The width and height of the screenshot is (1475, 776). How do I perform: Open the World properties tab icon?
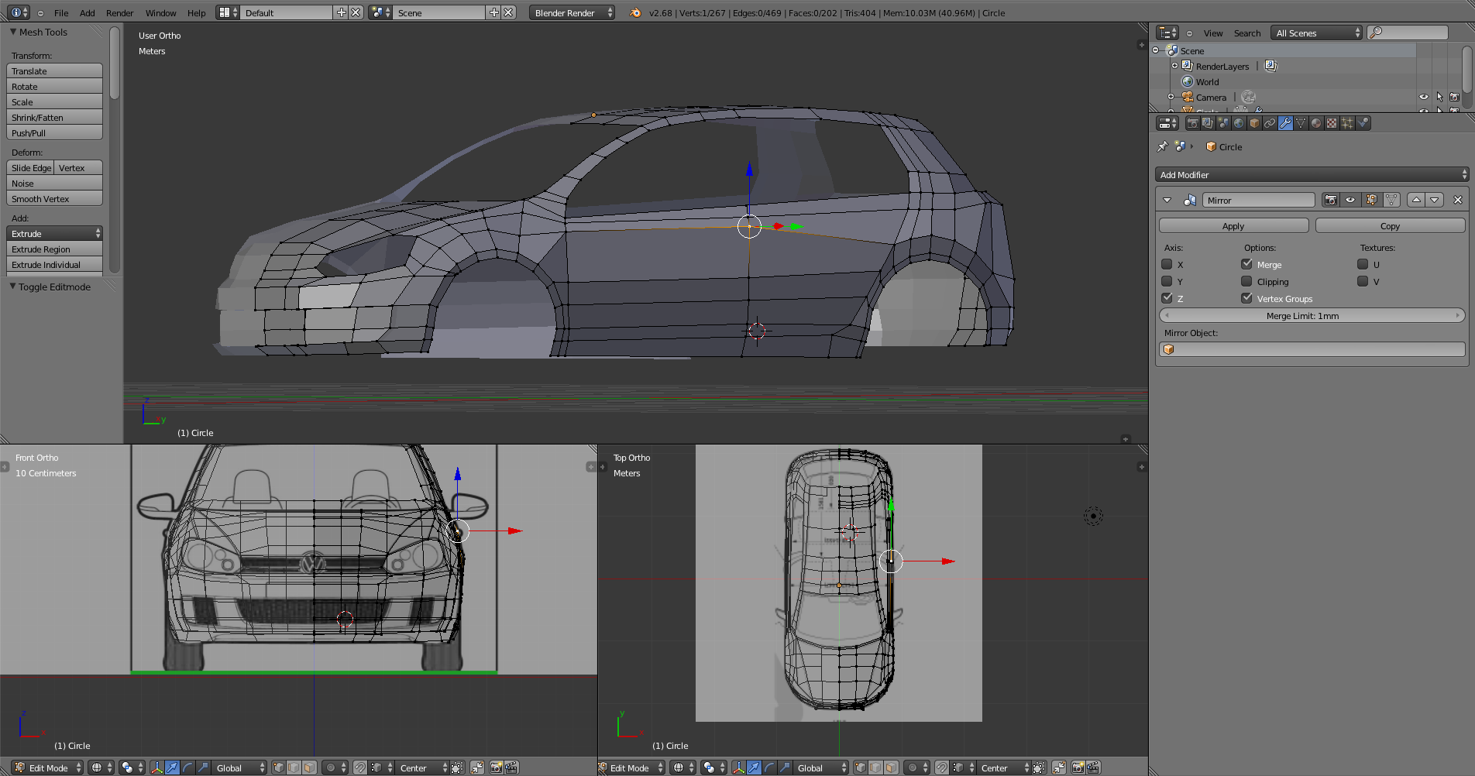pyautogui.click(x=1239, y=123)
